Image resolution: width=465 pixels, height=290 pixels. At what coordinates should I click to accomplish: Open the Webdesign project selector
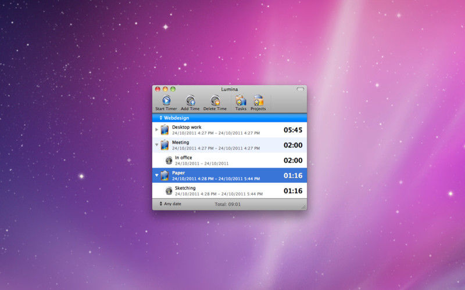[x=174, y=118]
